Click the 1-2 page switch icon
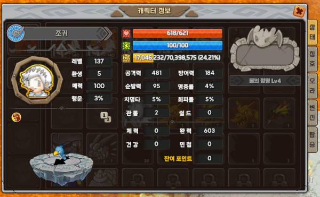 click(x=106, y=117)
